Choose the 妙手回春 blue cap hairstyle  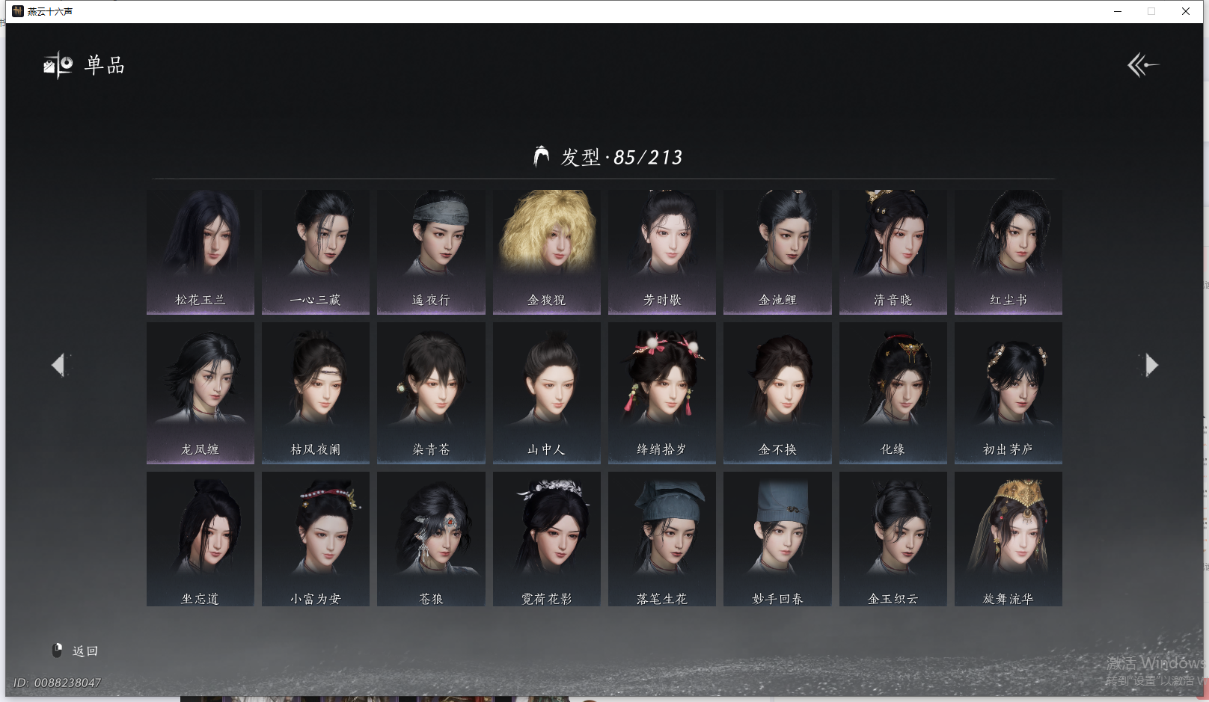[777, 538]
